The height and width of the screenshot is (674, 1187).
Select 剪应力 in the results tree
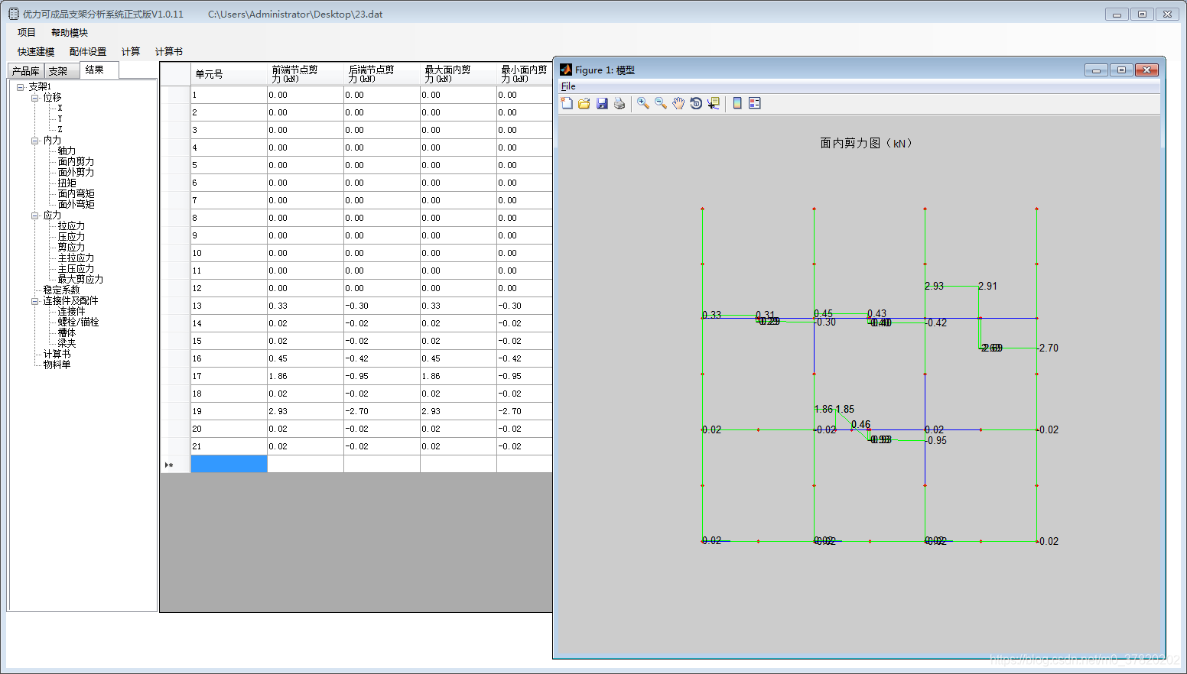point(71,248)
